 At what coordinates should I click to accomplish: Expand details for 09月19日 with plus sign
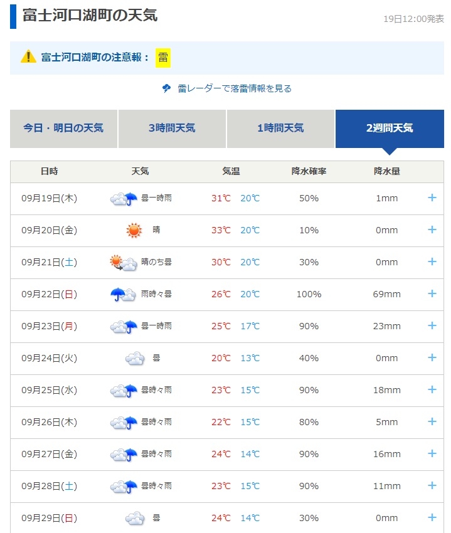(x=432, y=198)
